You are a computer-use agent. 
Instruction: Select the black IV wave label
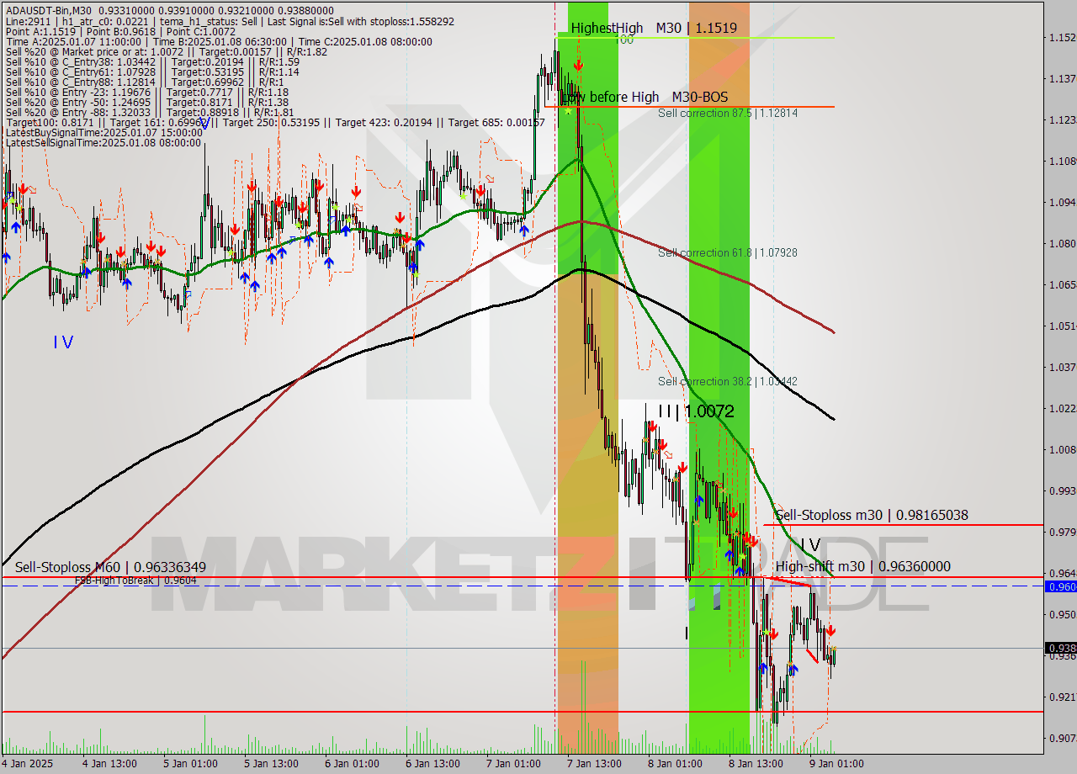[809, 544]
